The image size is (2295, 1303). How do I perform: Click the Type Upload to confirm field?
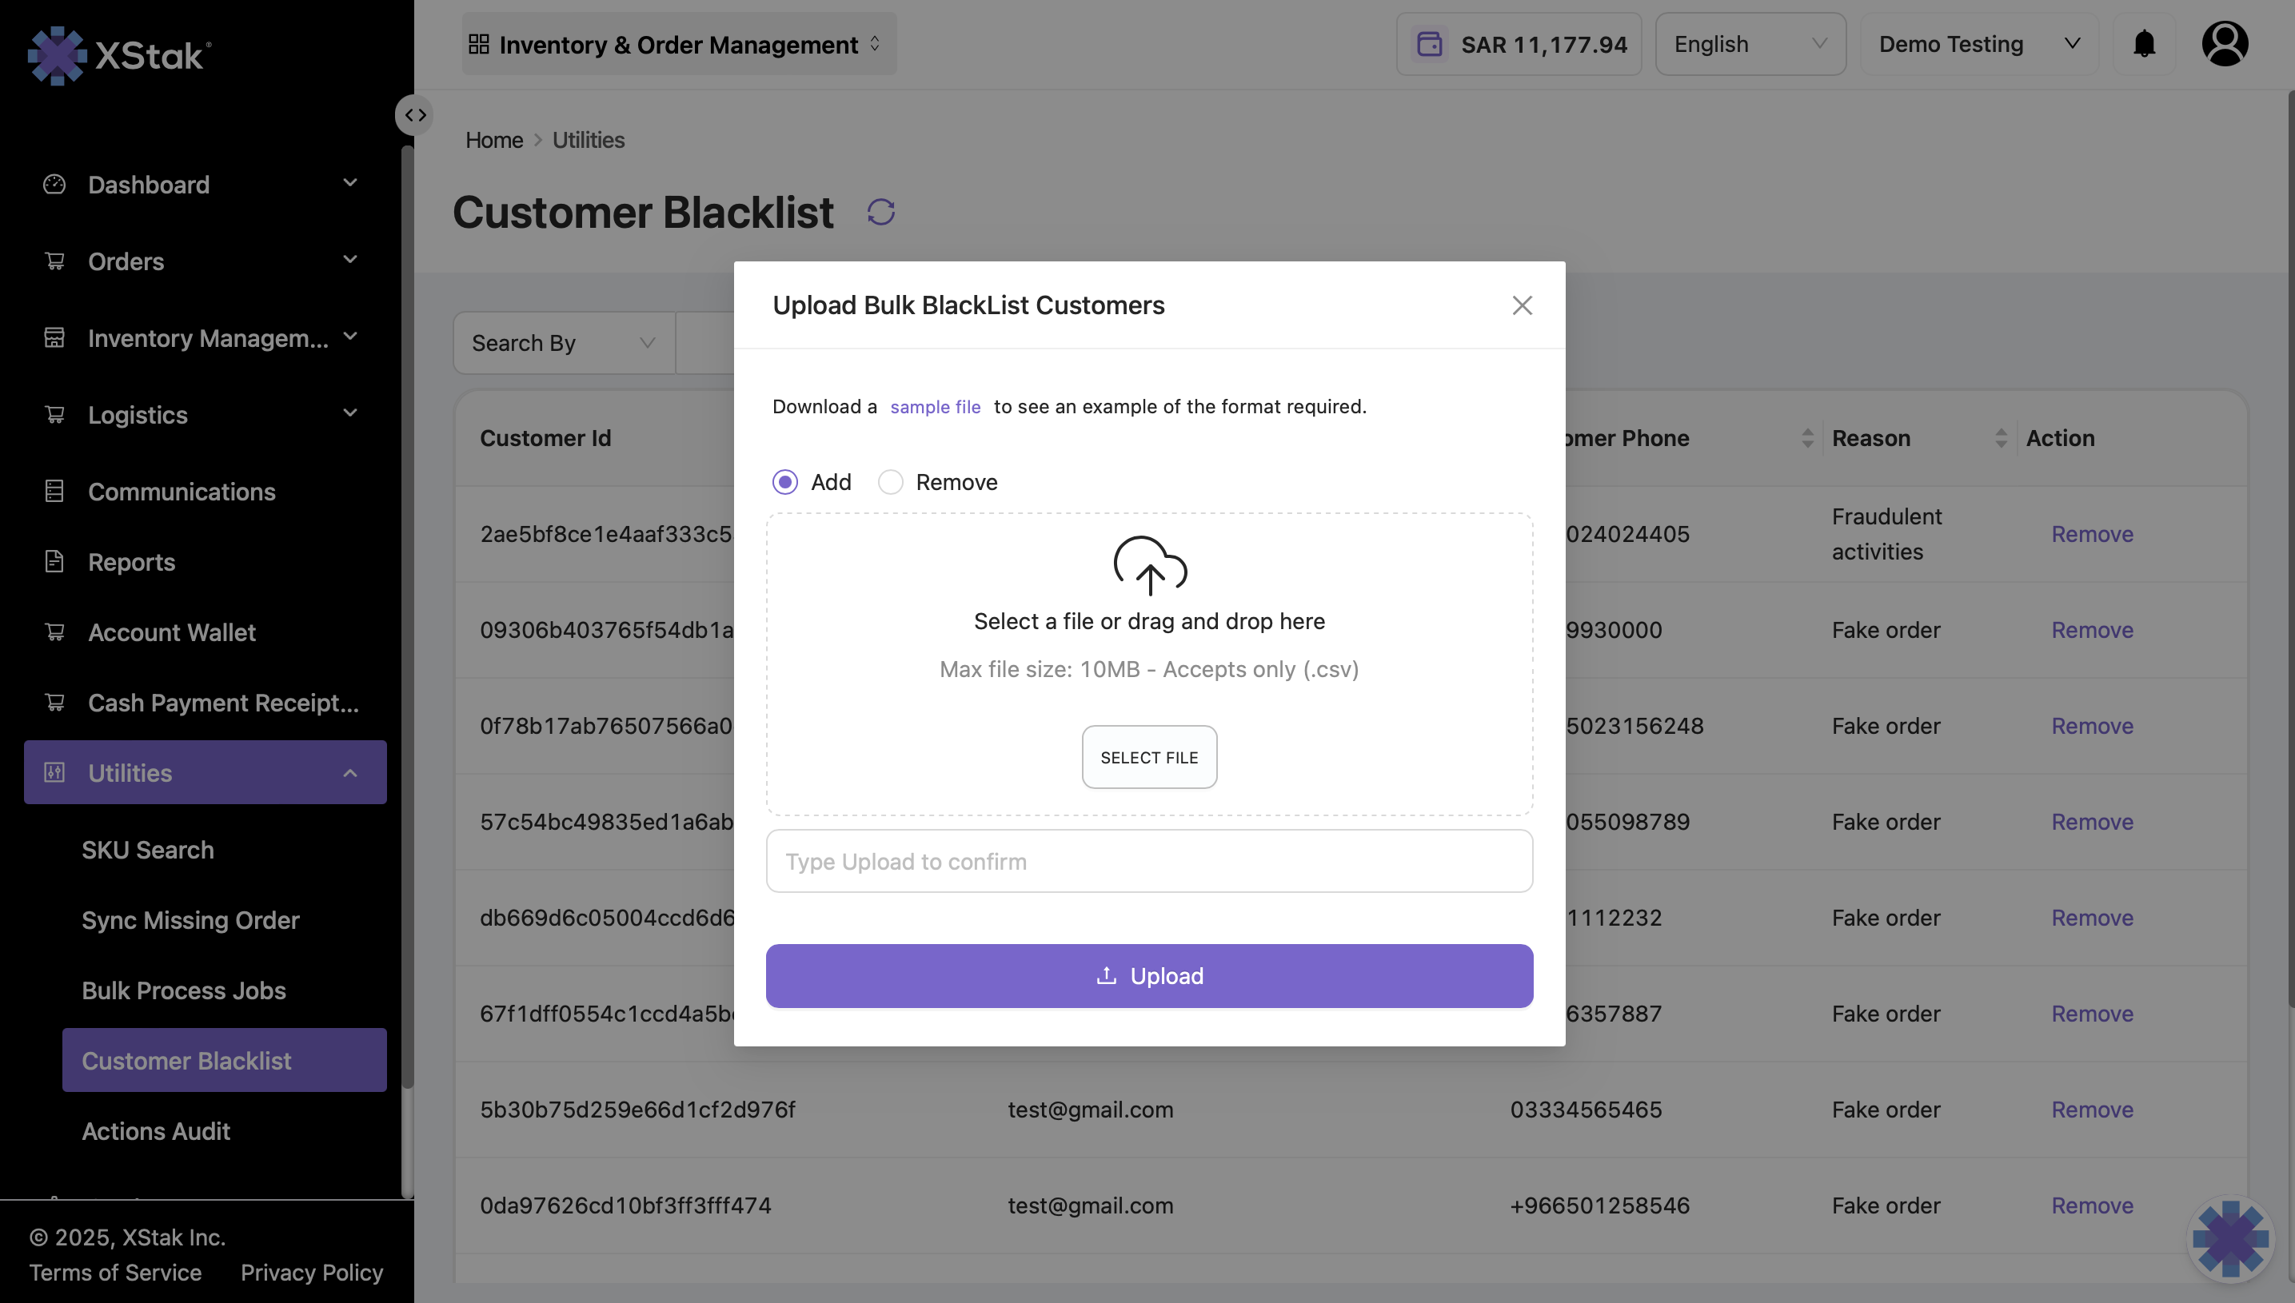pos(1149,861)
